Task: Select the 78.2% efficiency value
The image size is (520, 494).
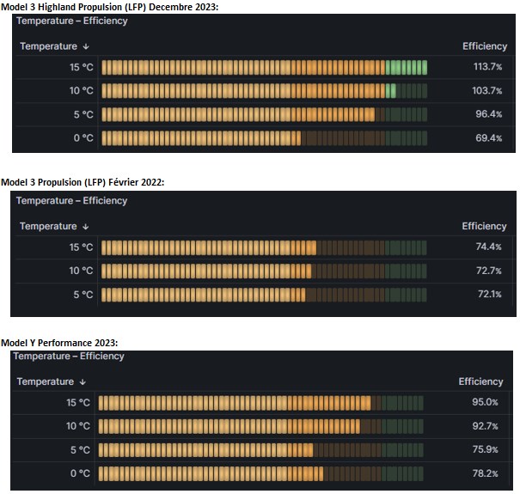Action: [485, 473]
